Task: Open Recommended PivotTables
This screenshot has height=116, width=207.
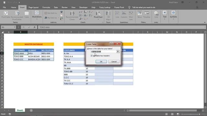Action: pyautogui.click(x=17, y=16)
